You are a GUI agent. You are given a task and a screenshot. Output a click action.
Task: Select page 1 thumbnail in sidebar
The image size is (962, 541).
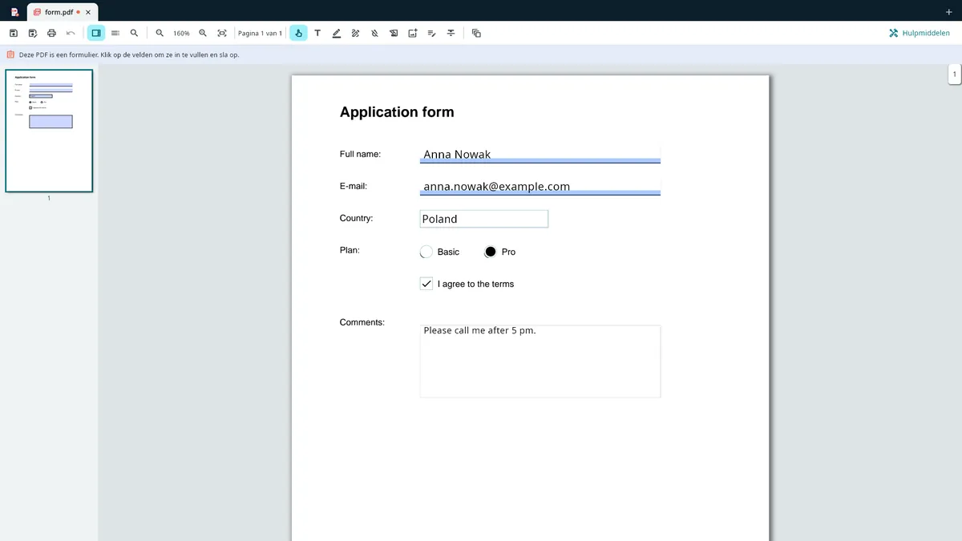[x=49, y=131]
